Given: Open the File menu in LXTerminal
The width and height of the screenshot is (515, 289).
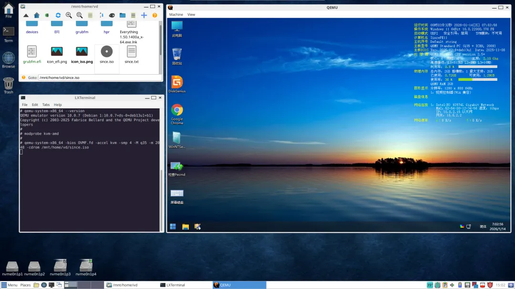Looking at the screenshot, I should click(25, 105).
